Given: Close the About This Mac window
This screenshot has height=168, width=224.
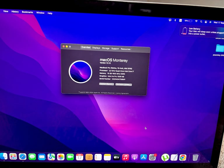Looking at the screenshot, I should point(64,46).
